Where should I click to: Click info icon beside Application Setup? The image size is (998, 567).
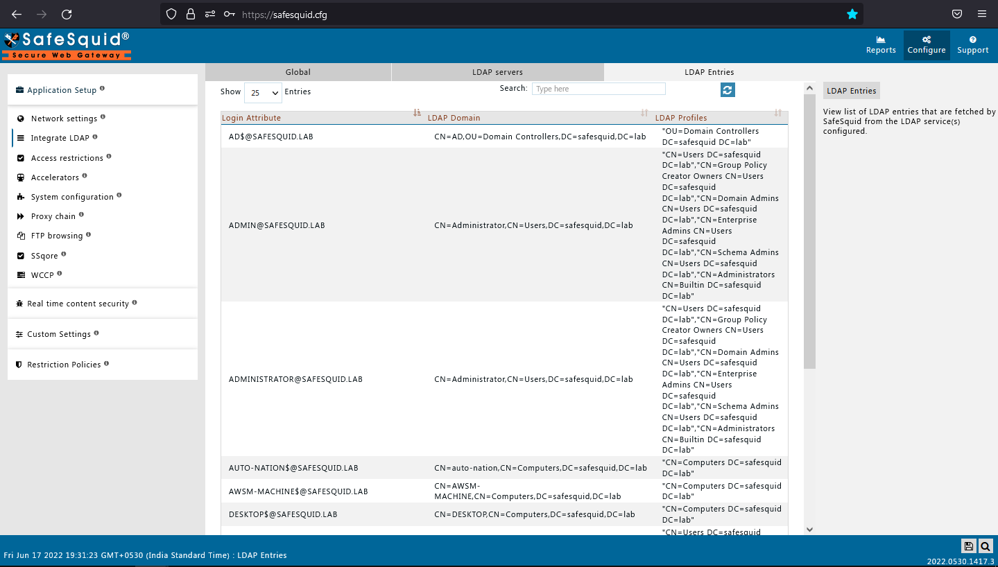coord(102,89)
